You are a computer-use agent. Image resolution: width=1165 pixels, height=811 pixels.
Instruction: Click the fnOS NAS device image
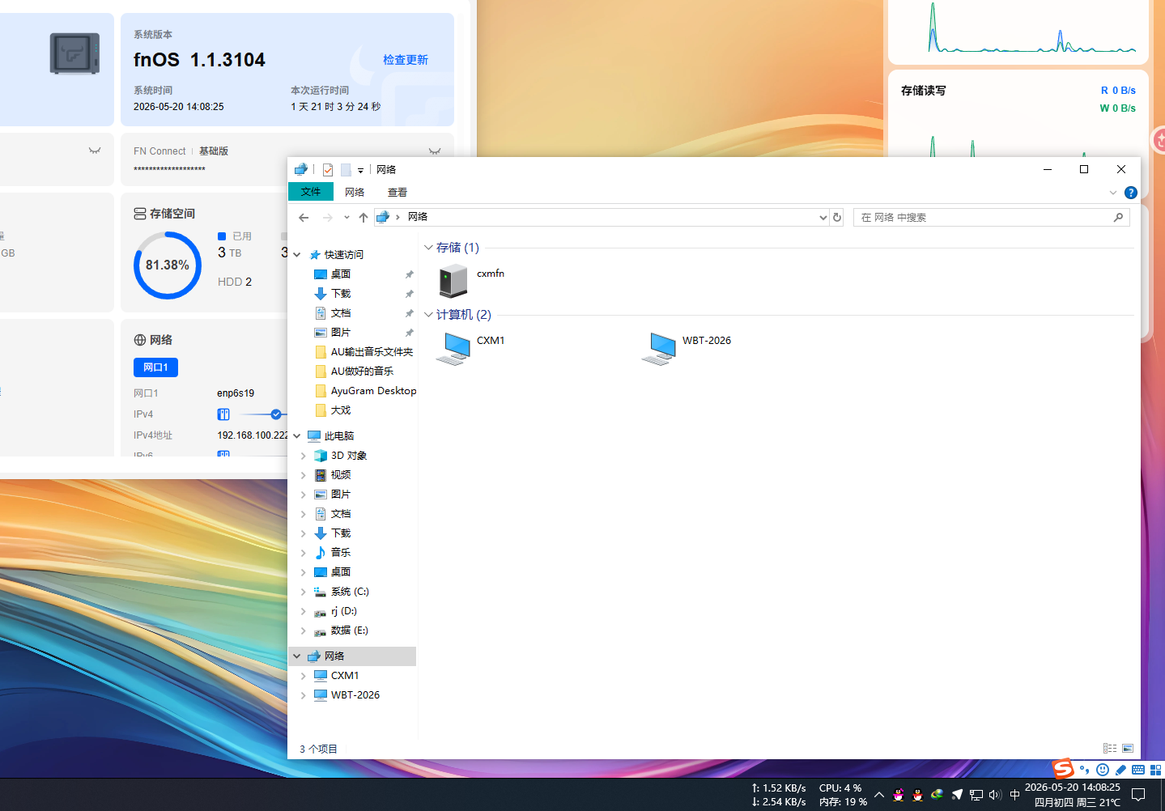74,53
